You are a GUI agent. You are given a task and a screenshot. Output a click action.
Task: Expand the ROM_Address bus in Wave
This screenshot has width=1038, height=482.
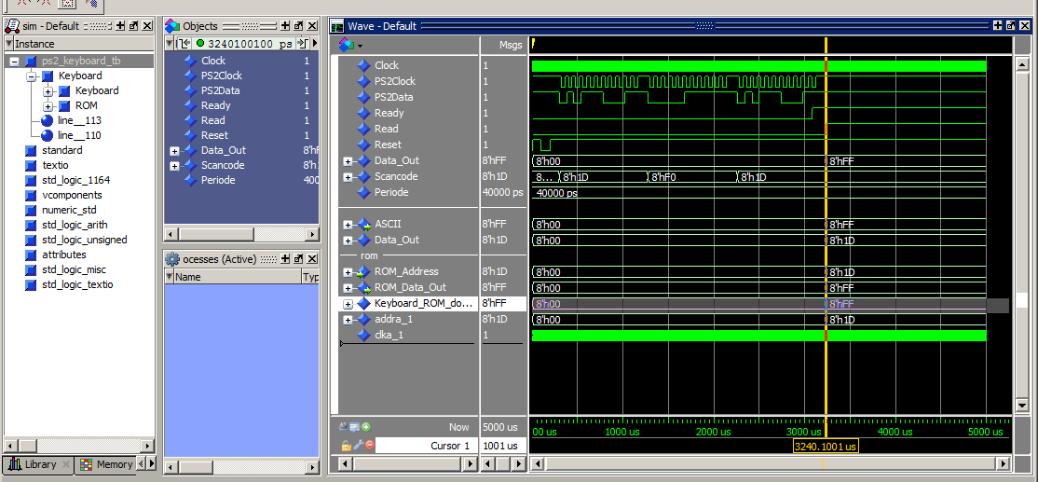(x=348, y=272)
